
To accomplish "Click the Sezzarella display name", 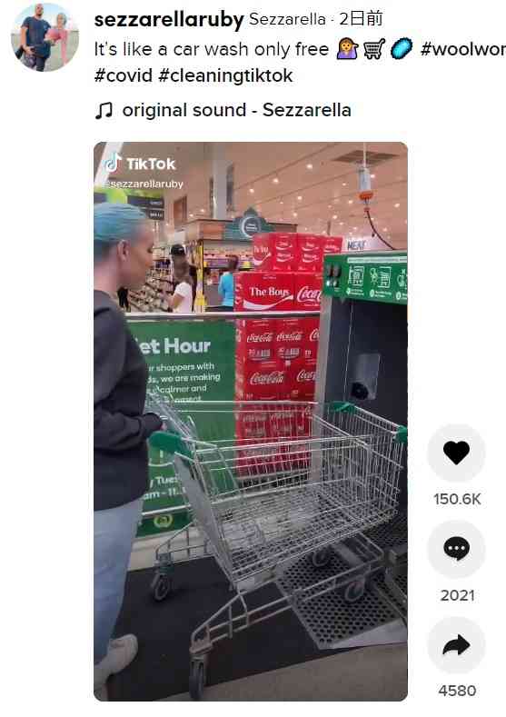I will coord(287,19).
